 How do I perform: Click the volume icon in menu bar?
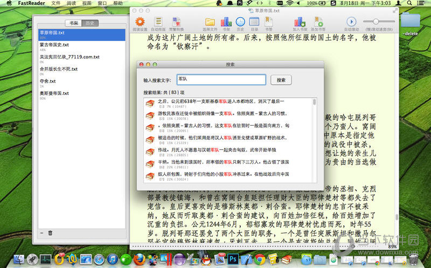click(x=299, y=3)
